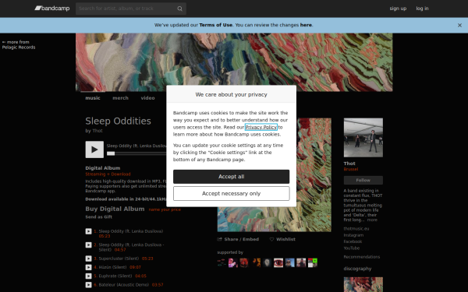Dismiss the Terms of Use banner
468x292 pixels.
point(459,26)
